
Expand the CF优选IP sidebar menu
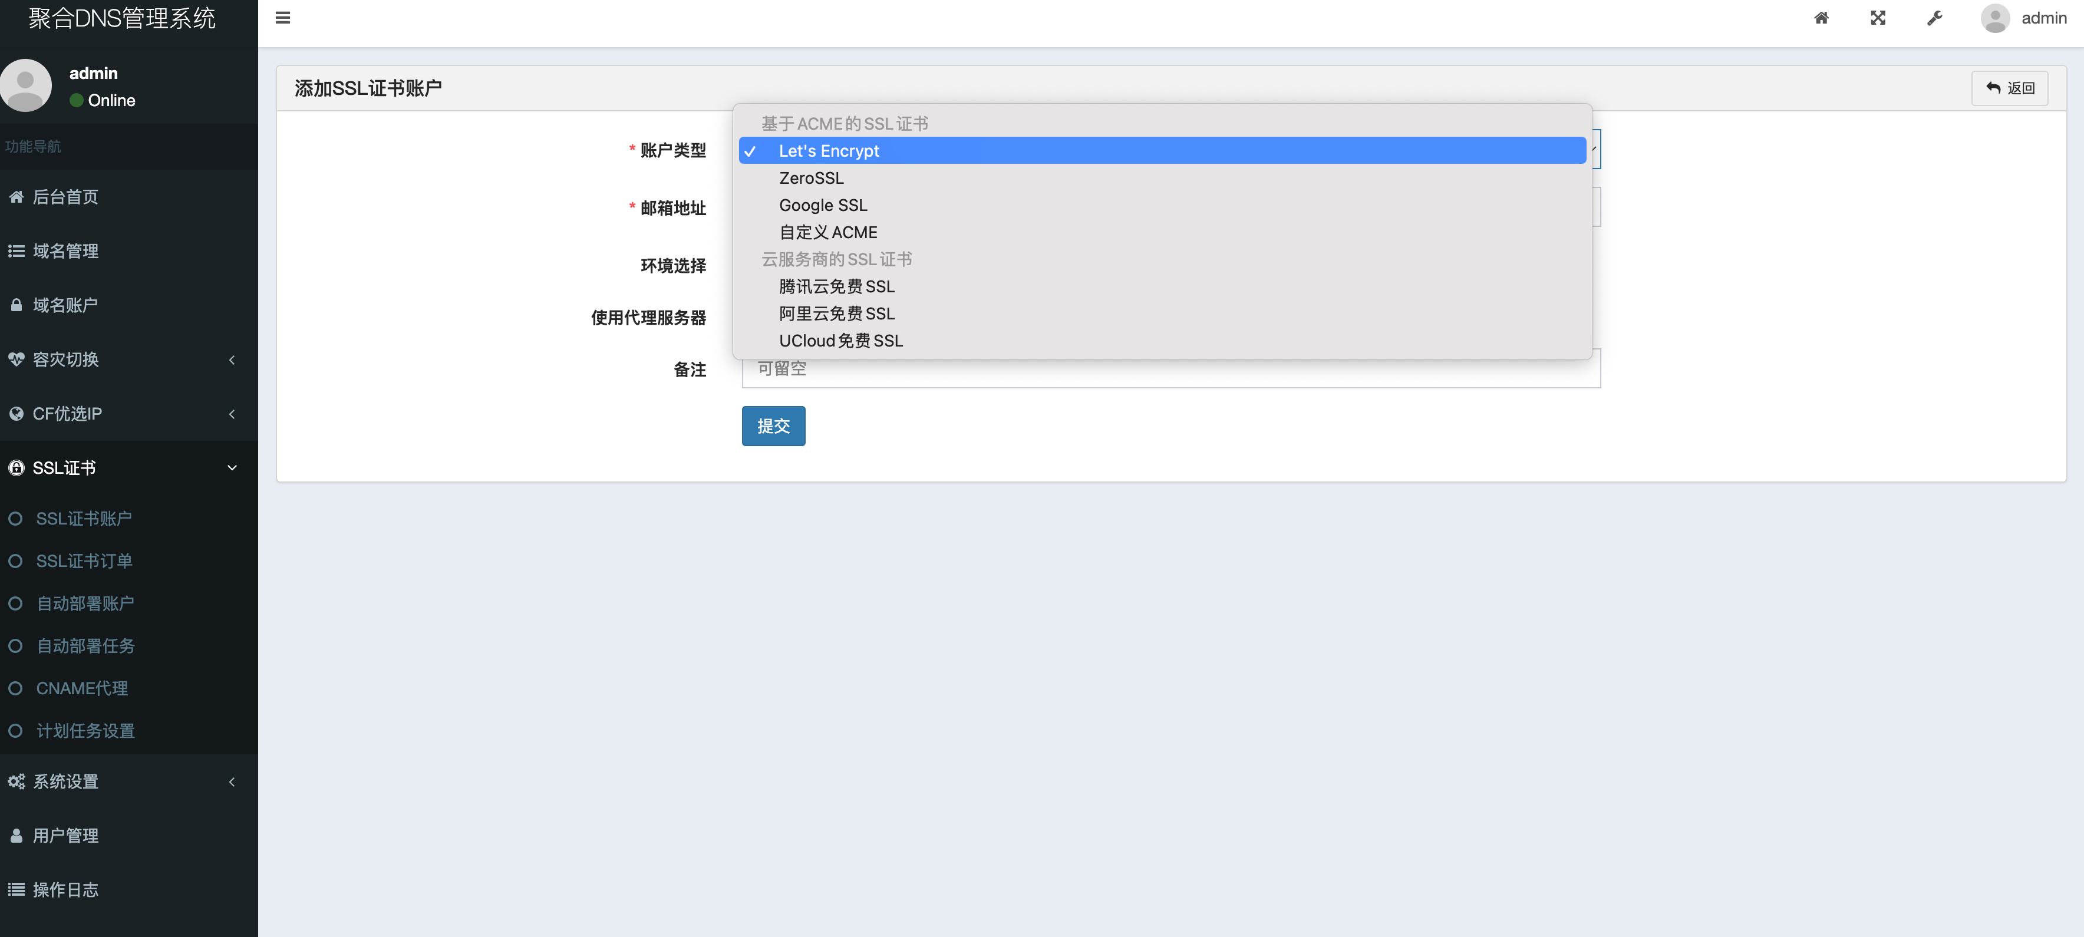point(128,414)
